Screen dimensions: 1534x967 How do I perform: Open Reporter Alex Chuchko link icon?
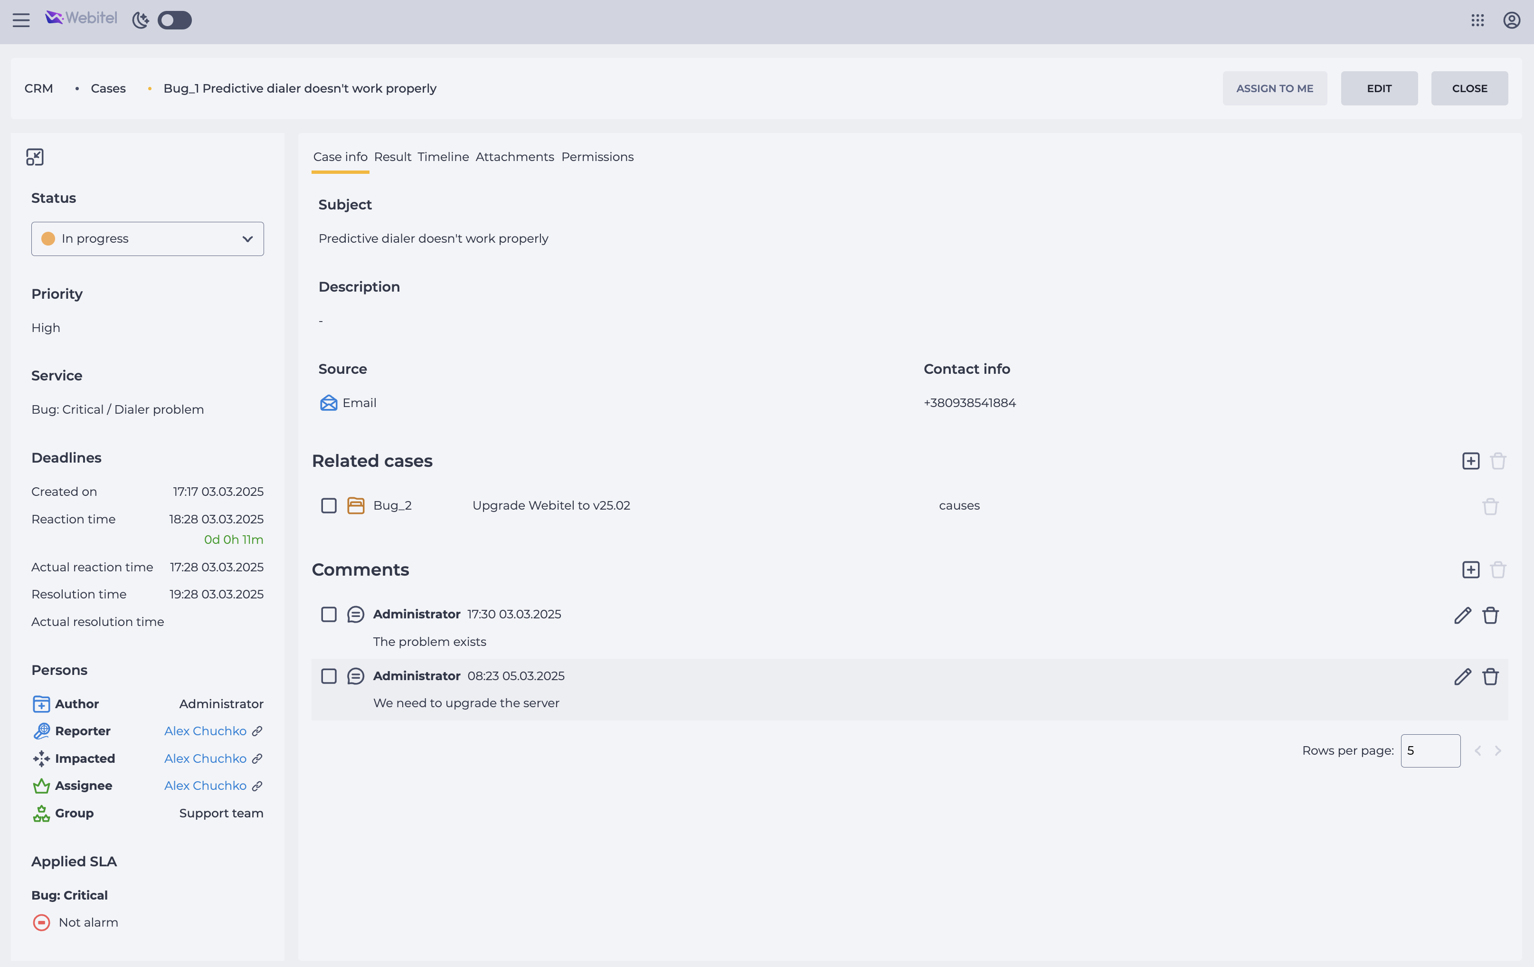pos(257,730)
